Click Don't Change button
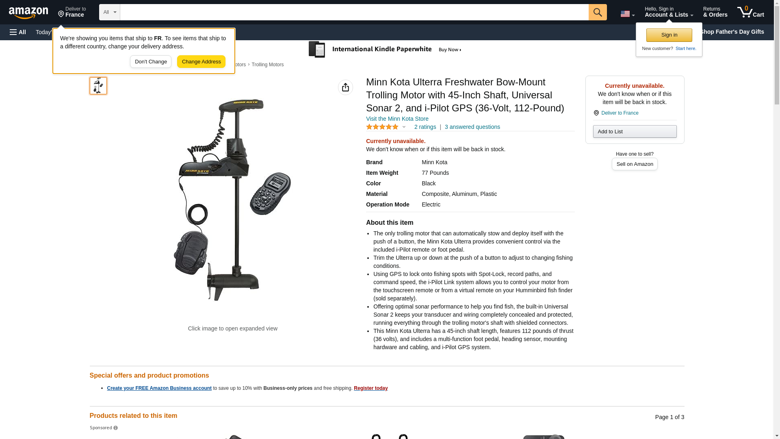This screenshot has height=439, width=780. coord(151,62)
